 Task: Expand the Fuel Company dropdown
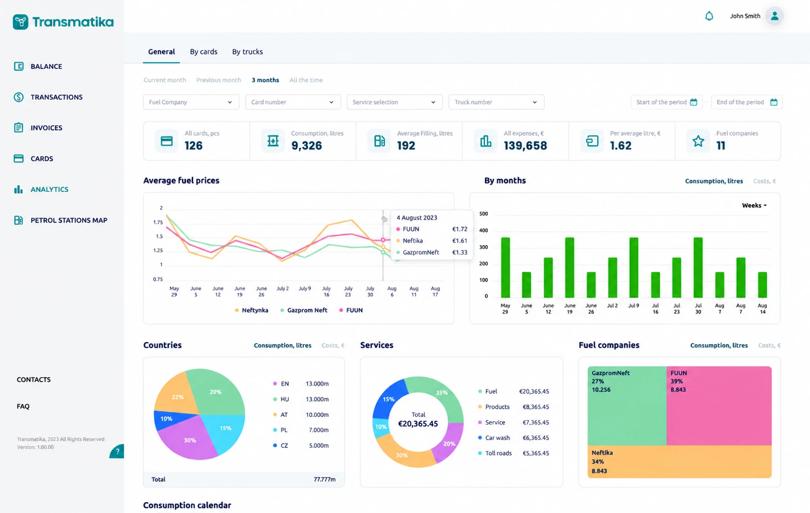click(x=191, y=102)
